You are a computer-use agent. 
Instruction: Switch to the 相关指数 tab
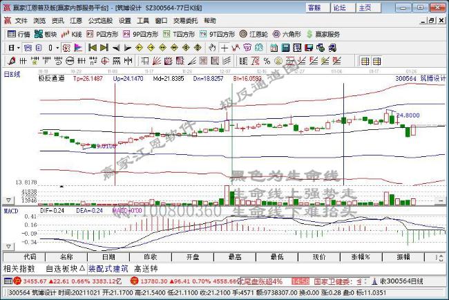(x=19, y=269)
